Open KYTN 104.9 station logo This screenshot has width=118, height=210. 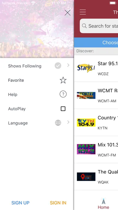(86, 122)
